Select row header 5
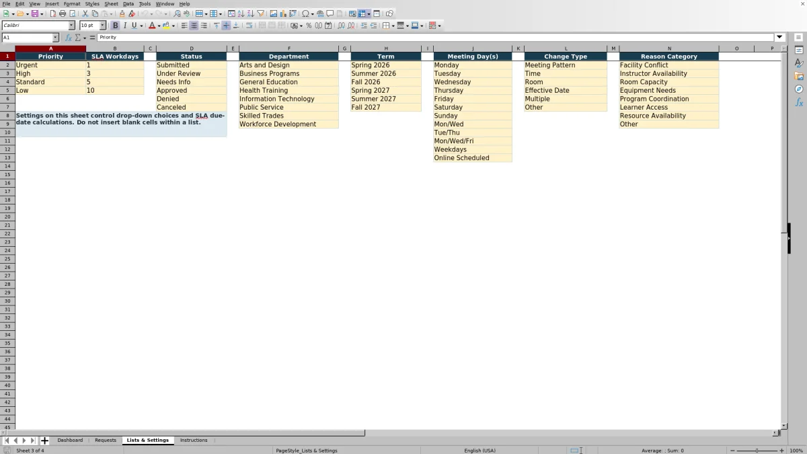807x454 pixels. 7,90
